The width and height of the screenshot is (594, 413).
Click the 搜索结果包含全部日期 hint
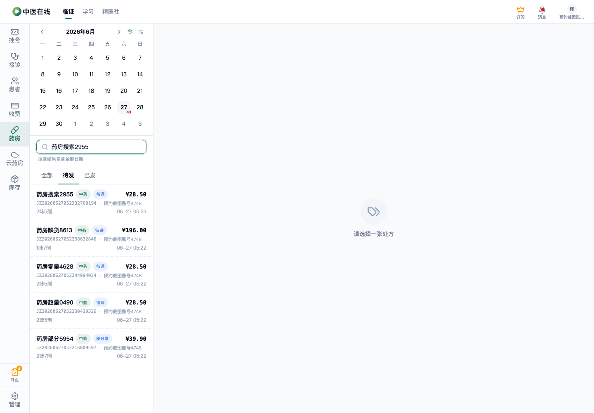pos(61,159)
